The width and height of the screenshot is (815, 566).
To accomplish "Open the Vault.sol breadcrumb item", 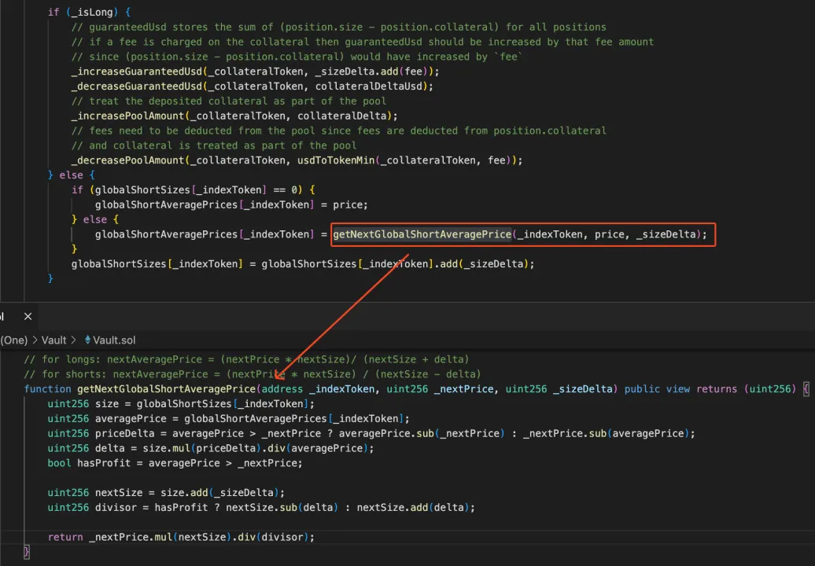I will [x=114, y=340].
